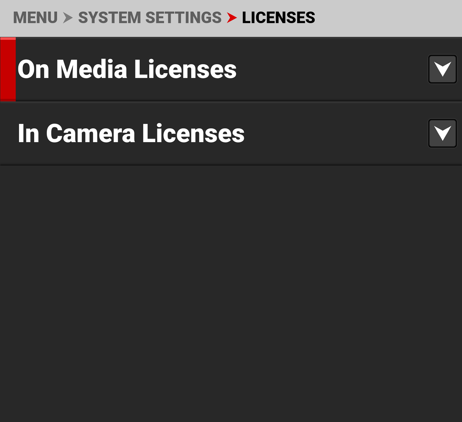Screen dimensions: 462x422
Task: Click the divider line under In Camera Licenses
Action: (x=231, y=165)
